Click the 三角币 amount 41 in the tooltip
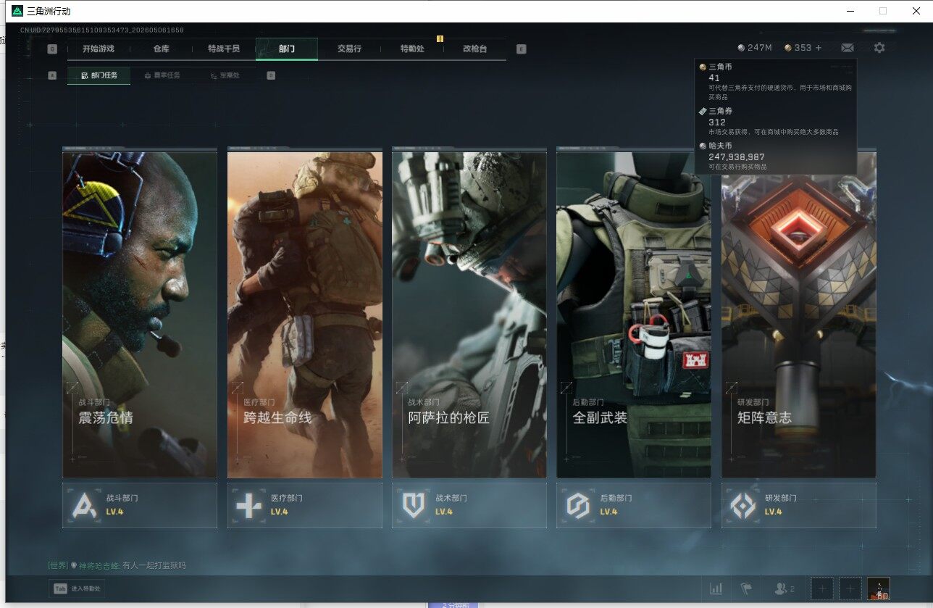 click(x=714, y=78)
